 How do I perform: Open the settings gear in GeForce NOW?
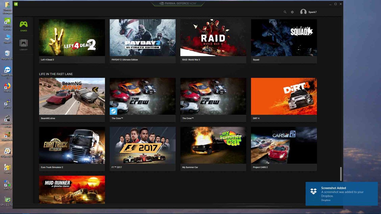point(292,12)
